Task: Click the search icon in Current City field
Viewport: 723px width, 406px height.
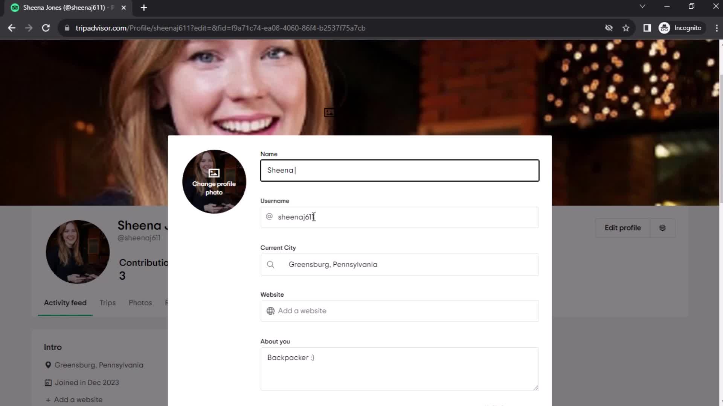Action: pos(271,264)
